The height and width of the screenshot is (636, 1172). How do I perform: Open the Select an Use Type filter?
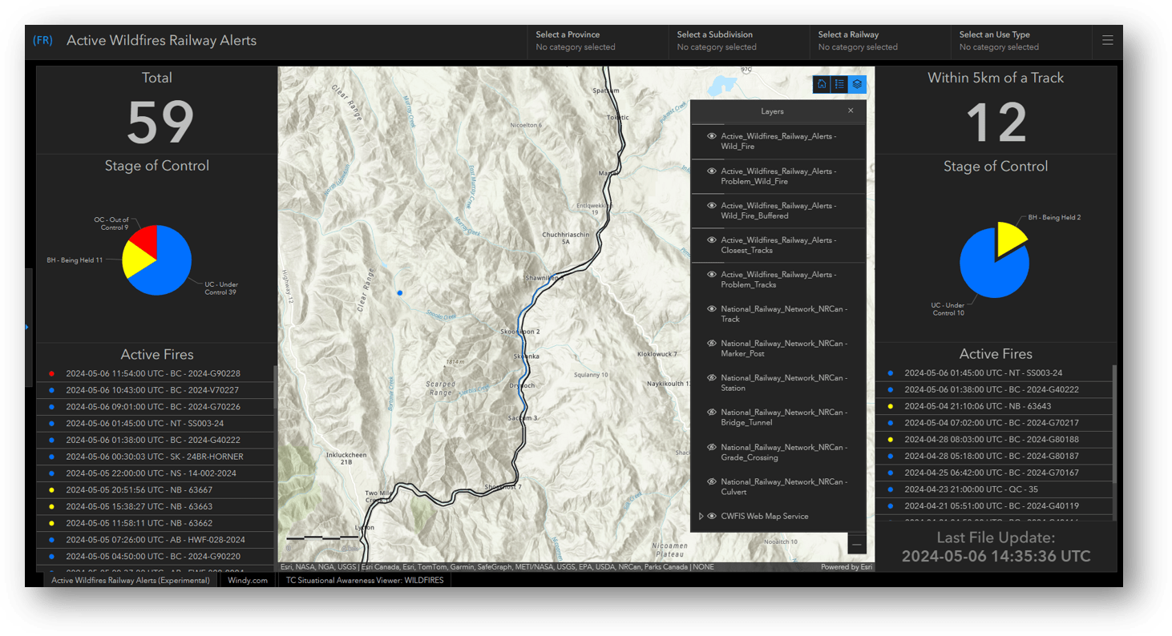point(1020,41)
